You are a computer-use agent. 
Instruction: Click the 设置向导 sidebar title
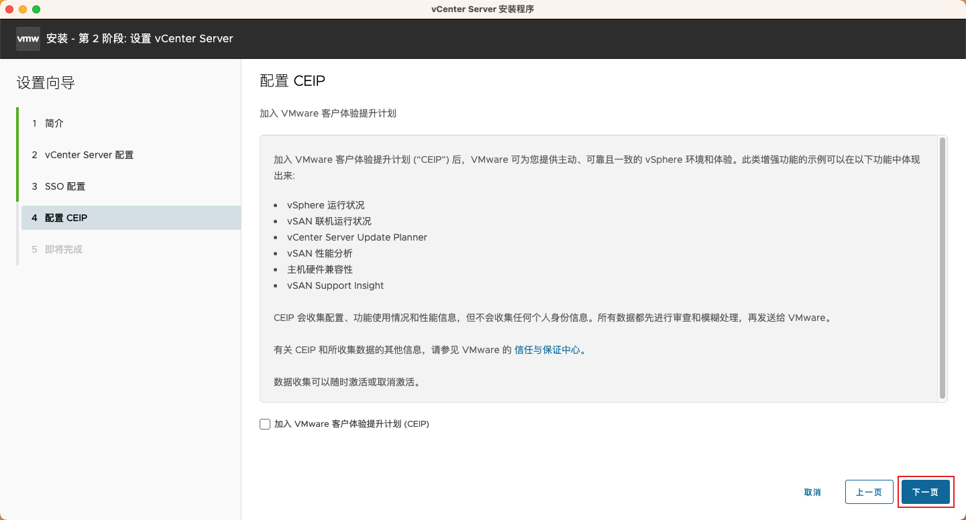click(46, 83)
